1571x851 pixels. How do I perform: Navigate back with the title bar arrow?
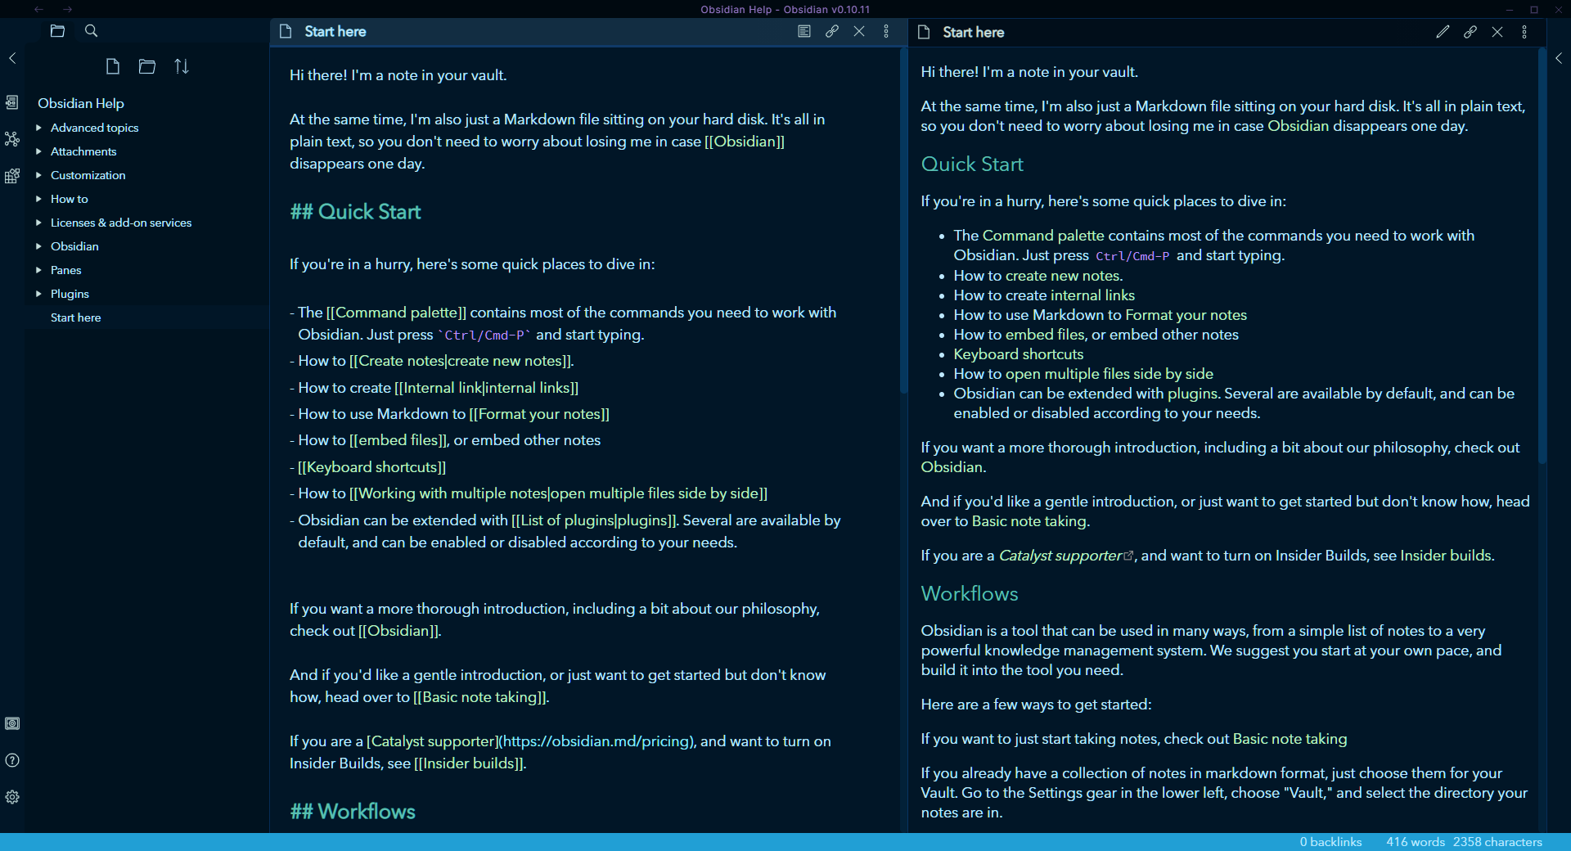pos(38,9)
